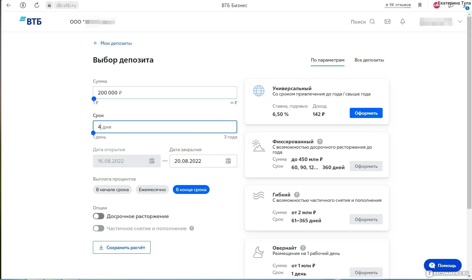The image size is (472, 280).
Task: Click the padlock site security icon
Action: coord(49,5)
